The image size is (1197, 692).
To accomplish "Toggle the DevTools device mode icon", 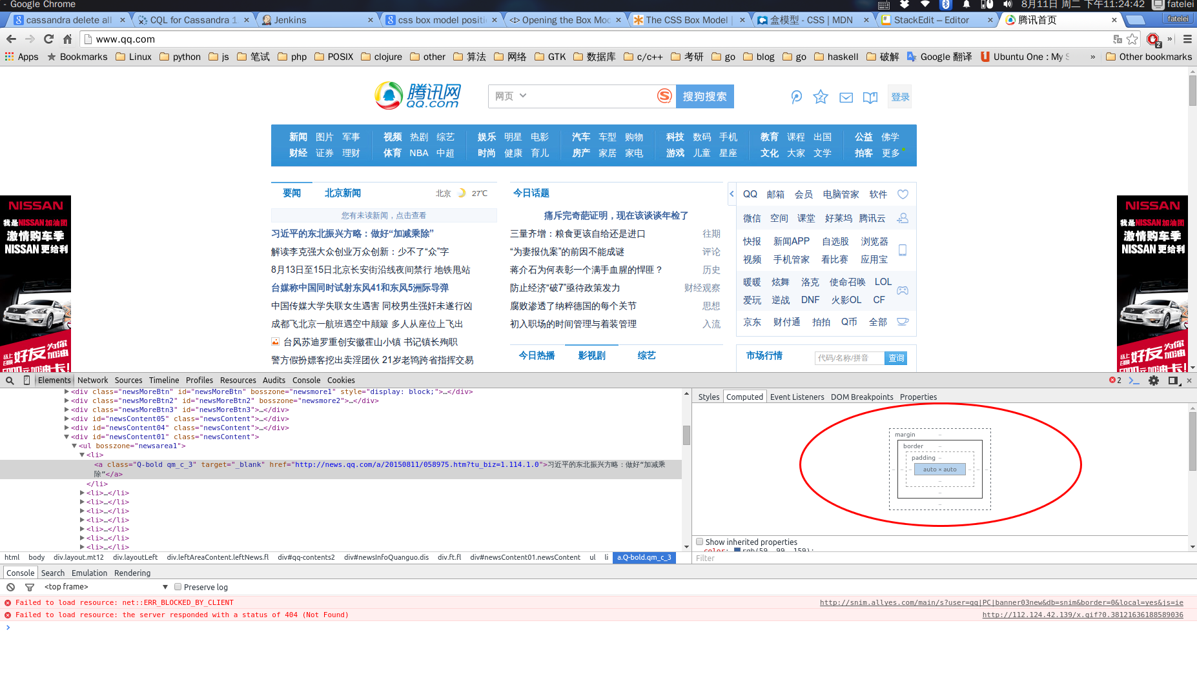I will tap(26, 381).
